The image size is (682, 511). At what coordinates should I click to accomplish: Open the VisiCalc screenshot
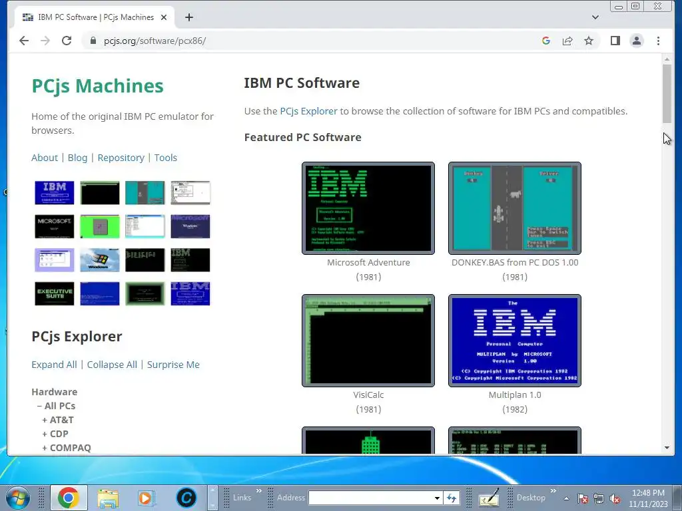click(x=368, y=341)
